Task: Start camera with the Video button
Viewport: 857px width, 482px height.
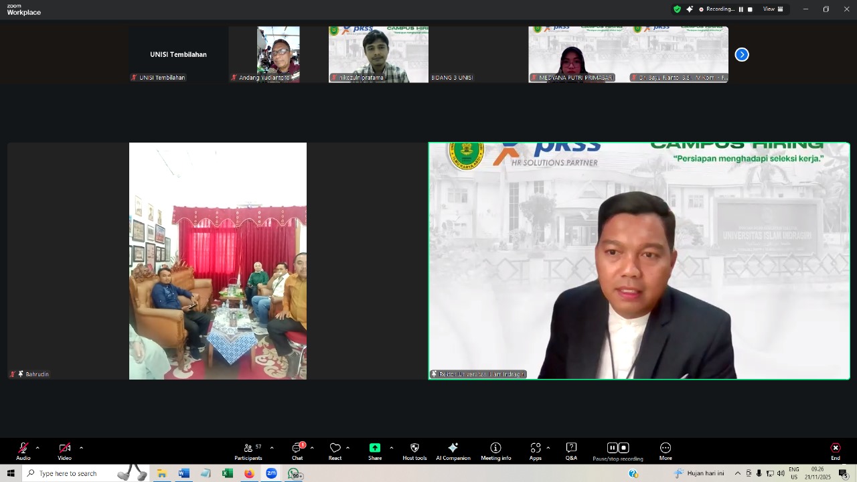Action: click(x=64, y=451)
